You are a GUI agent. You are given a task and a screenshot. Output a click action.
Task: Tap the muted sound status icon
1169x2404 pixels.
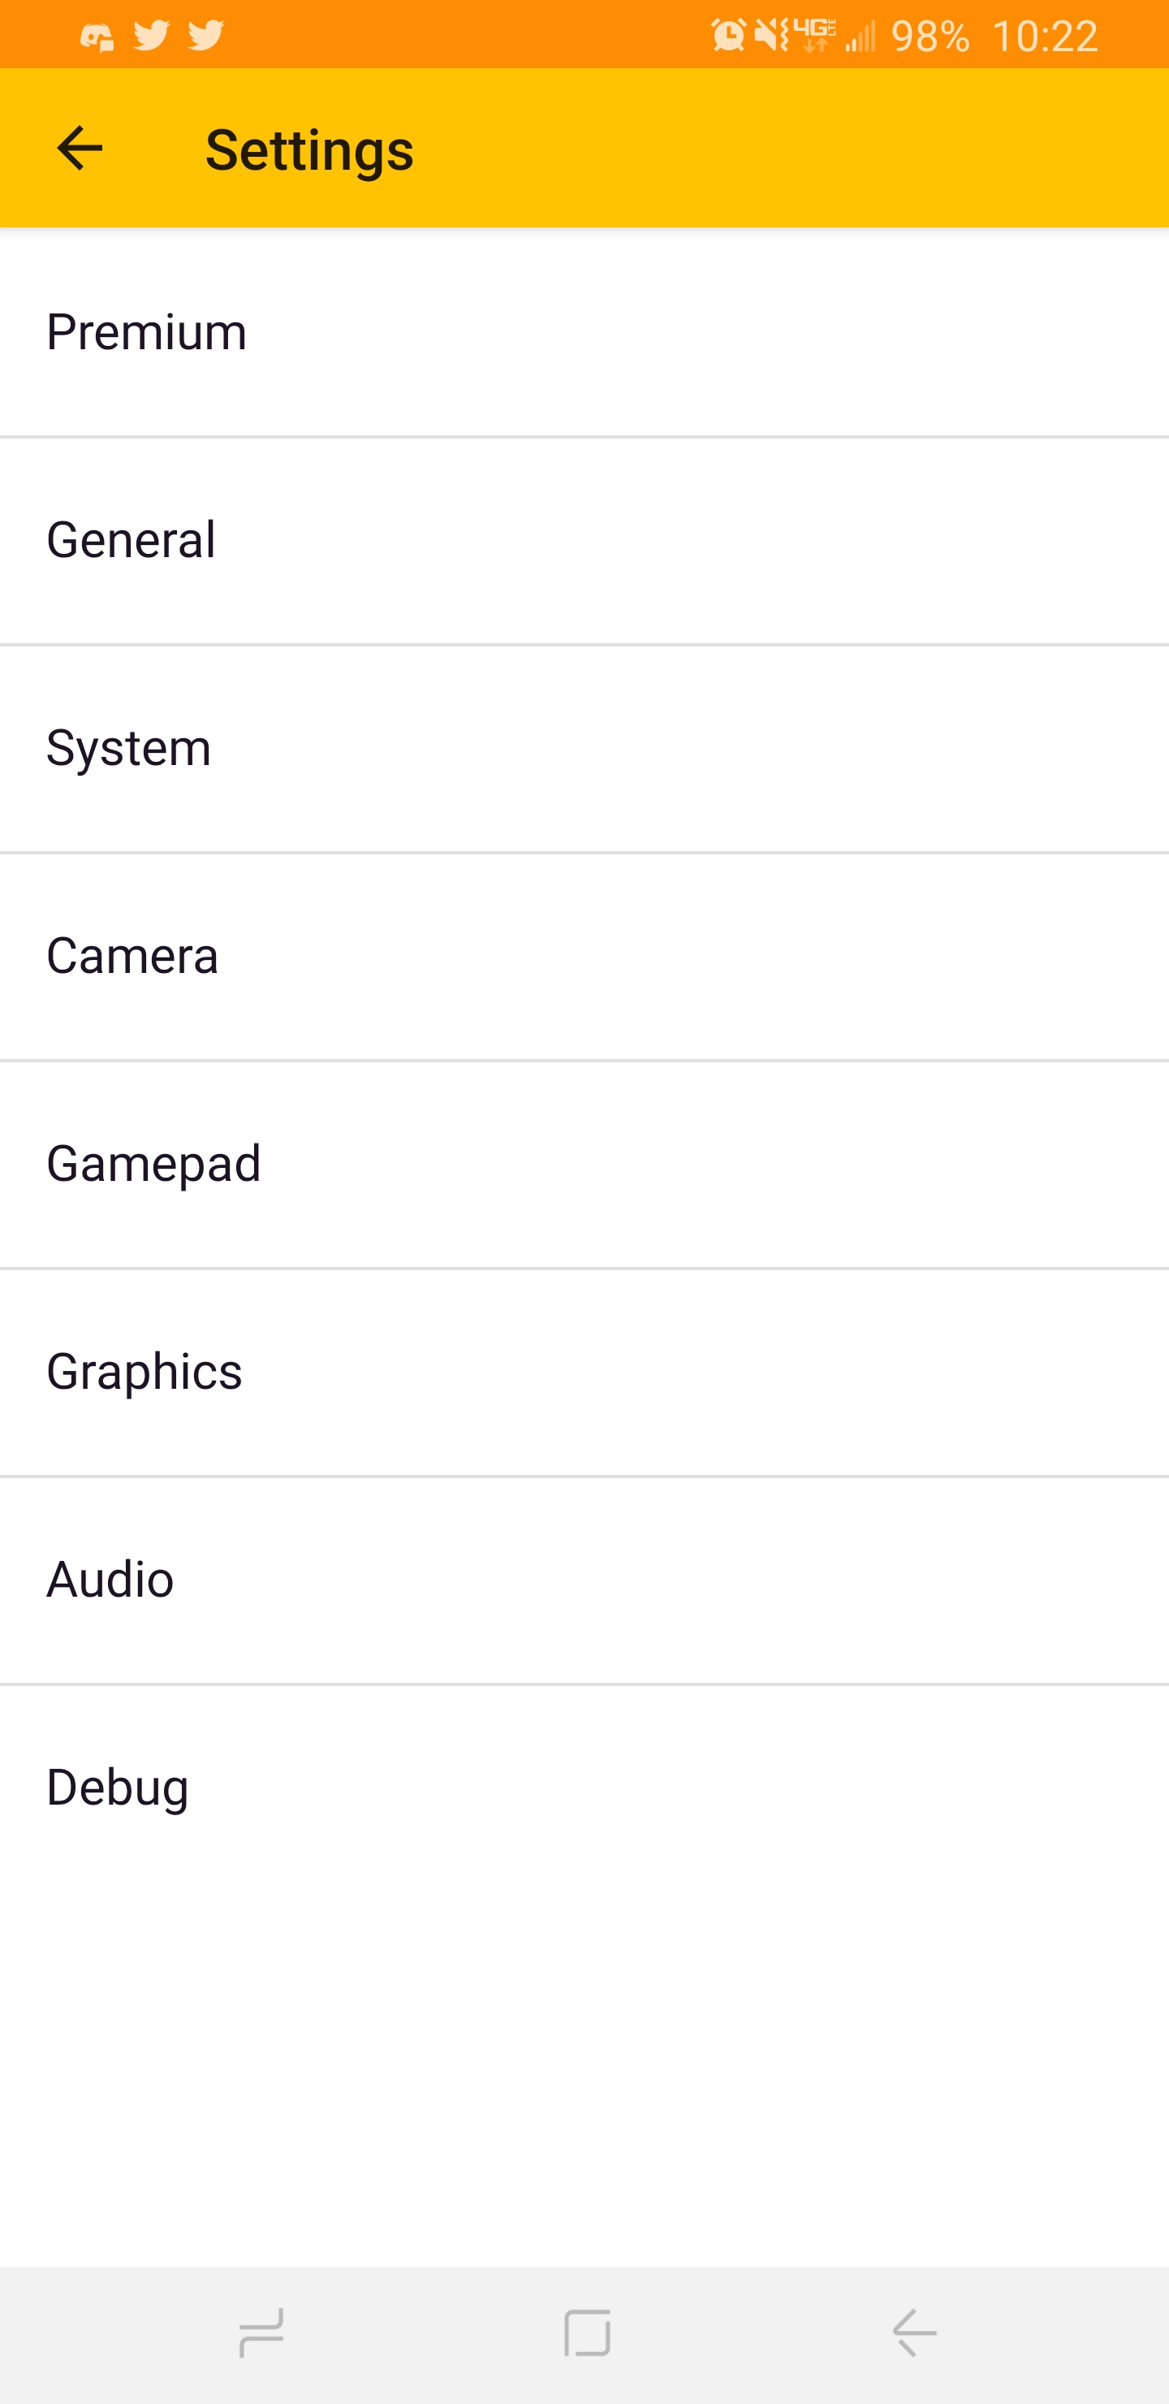(x=770, y=36)
